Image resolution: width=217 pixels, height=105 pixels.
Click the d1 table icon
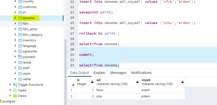20,13
